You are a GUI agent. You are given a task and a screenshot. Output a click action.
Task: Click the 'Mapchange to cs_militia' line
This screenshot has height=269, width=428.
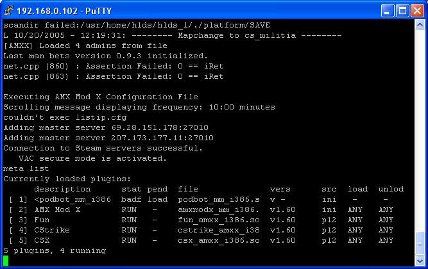coord(172,35)
